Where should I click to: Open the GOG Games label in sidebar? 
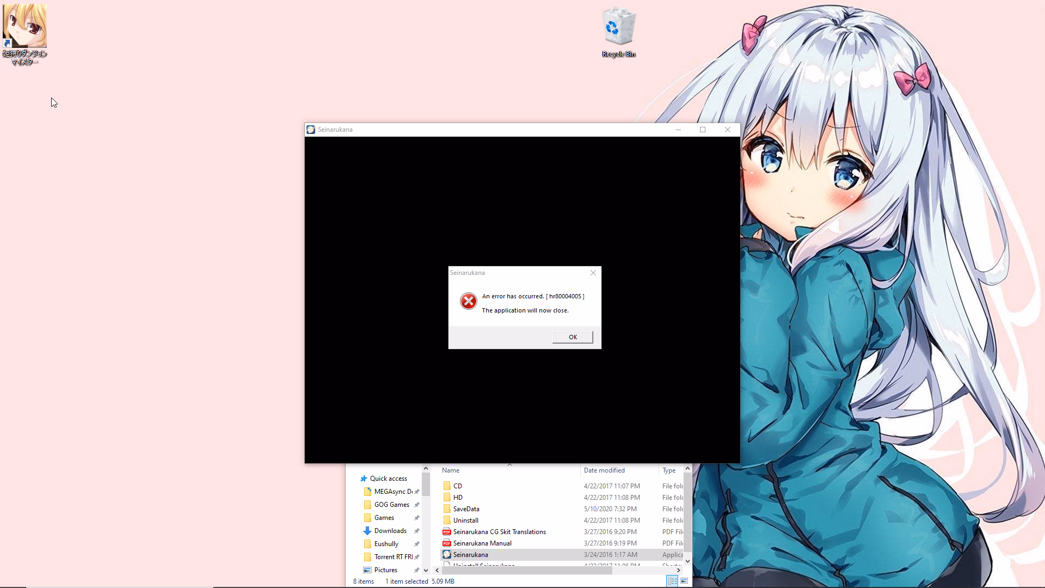[392, 505]
